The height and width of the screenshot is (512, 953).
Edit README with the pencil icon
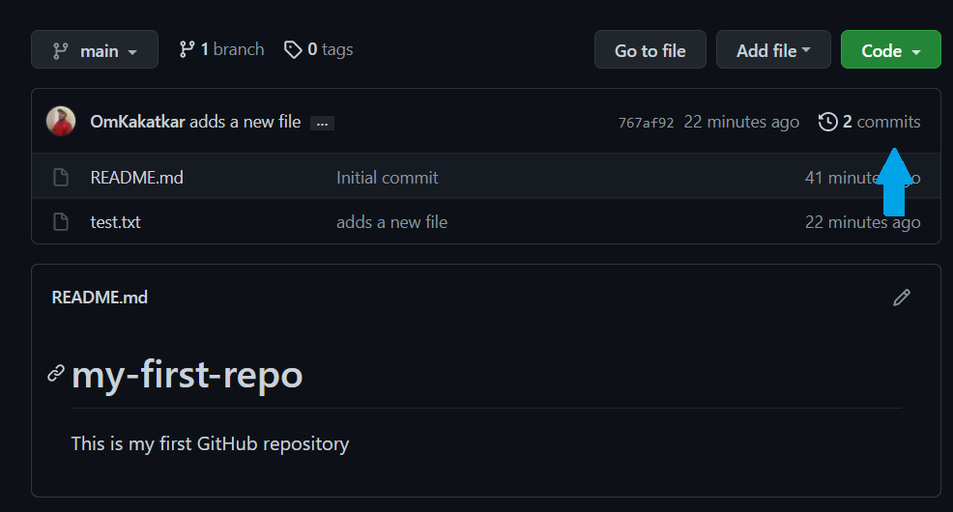(902, 298)
